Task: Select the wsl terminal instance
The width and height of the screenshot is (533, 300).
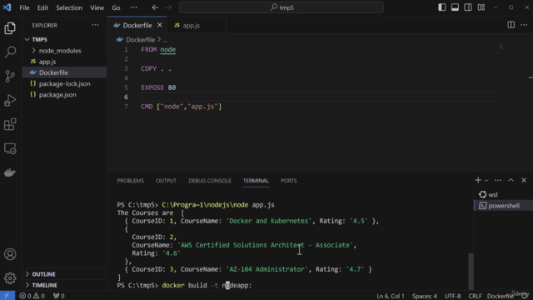Action: [503, 194]
